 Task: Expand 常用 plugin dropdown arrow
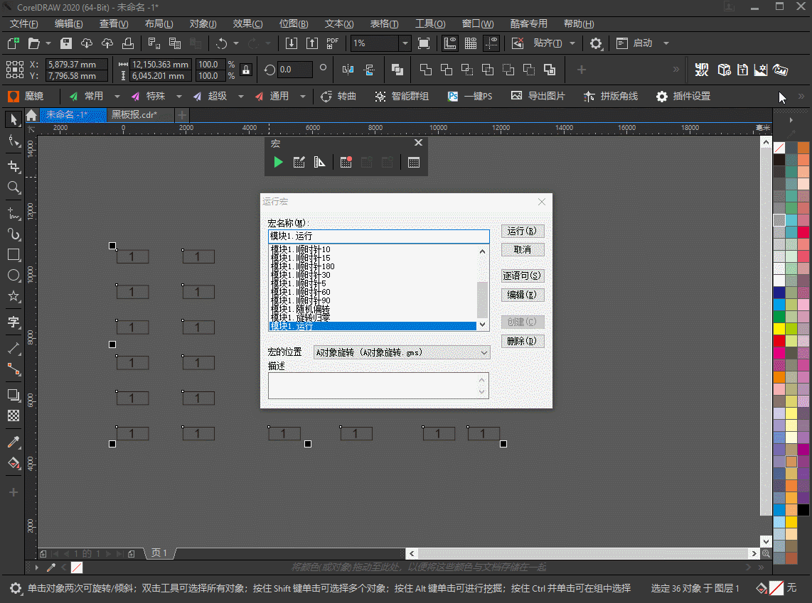(117, 96)
